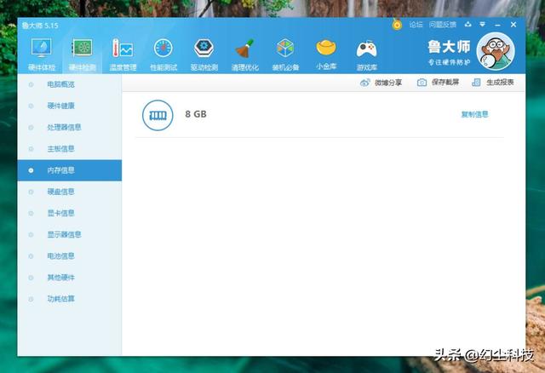Click the Weibo icon of 微博分享

(x=365, y=83)
